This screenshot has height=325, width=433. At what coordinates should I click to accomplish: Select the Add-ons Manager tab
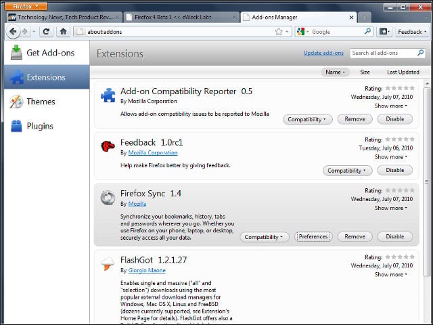[x=298, y=18]
